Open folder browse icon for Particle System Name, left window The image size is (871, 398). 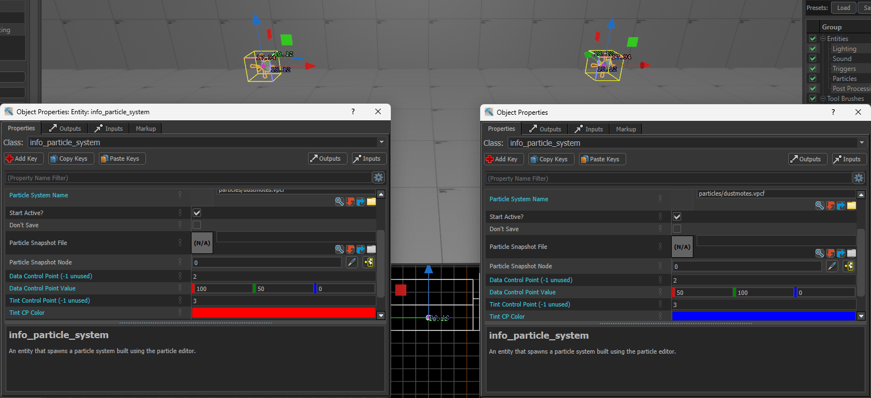pos(371,202)
